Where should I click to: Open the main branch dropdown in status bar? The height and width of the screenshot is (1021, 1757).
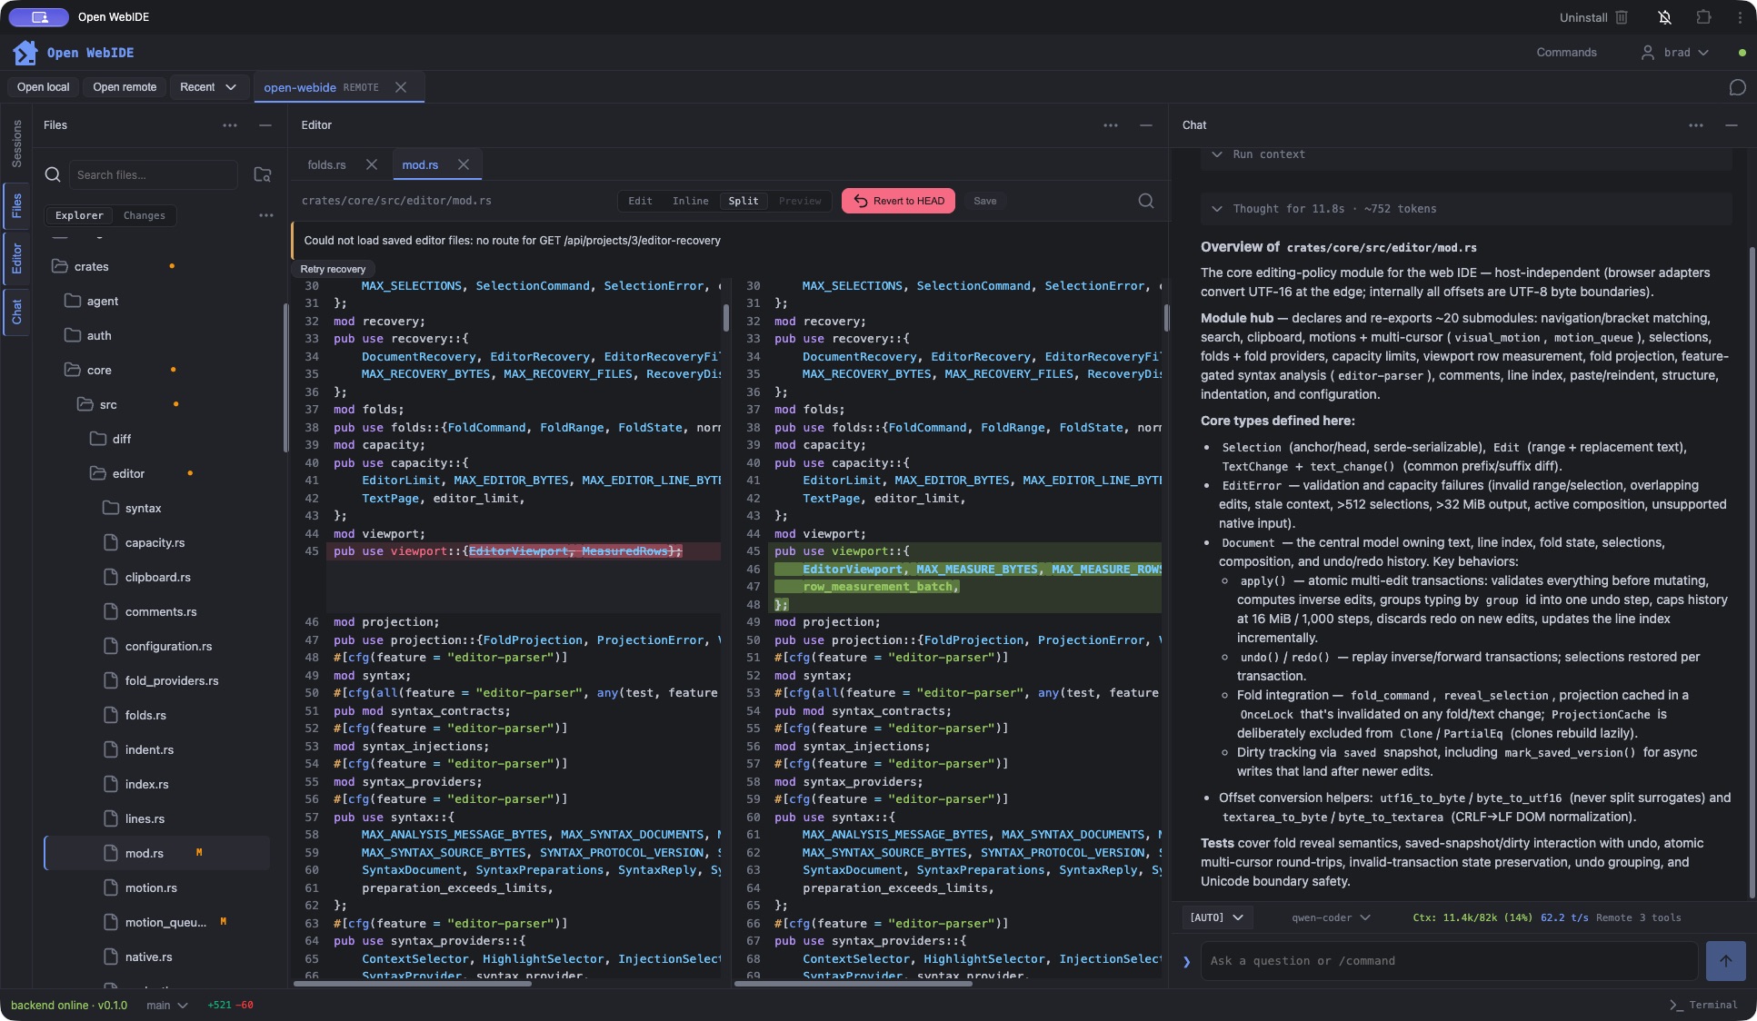tap(167, 1005)
